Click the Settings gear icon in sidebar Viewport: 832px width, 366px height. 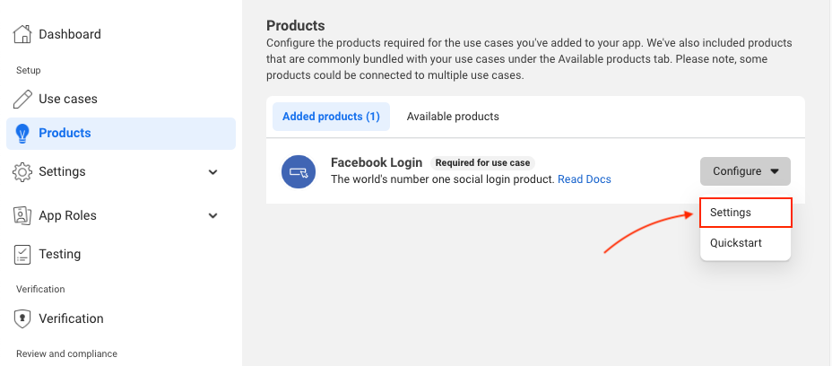22,172
